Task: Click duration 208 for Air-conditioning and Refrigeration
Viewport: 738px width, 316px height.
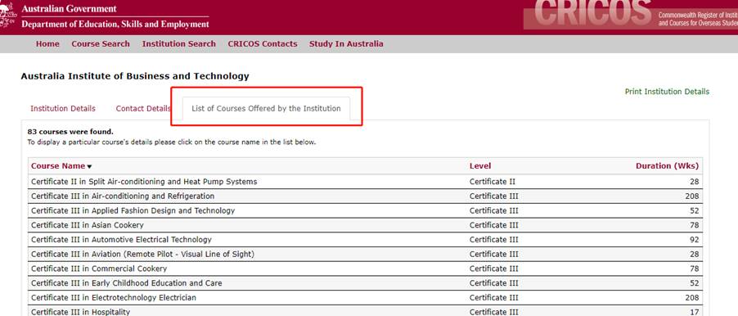Action: 692,196
